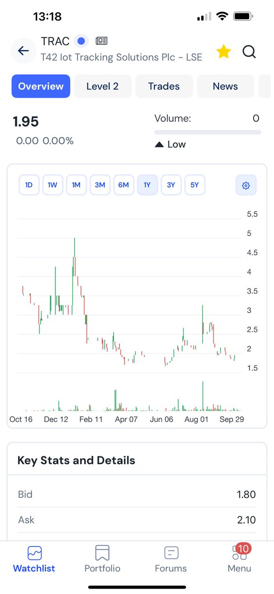274x594 pixels.
Task: Tap the Sep 29 date axis label
Action: pyautogui.click(x=232, y=419)
